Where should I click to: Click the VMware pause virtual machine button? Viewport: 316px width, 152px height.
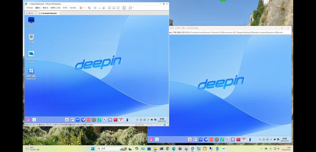click(81, 8)
